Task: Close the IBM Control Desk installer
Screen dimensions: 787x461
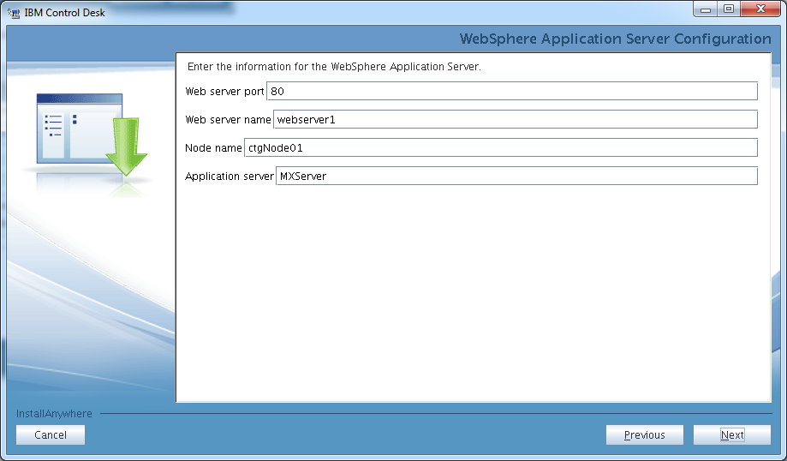Action: pyautogui.click(x=760, y=9)
